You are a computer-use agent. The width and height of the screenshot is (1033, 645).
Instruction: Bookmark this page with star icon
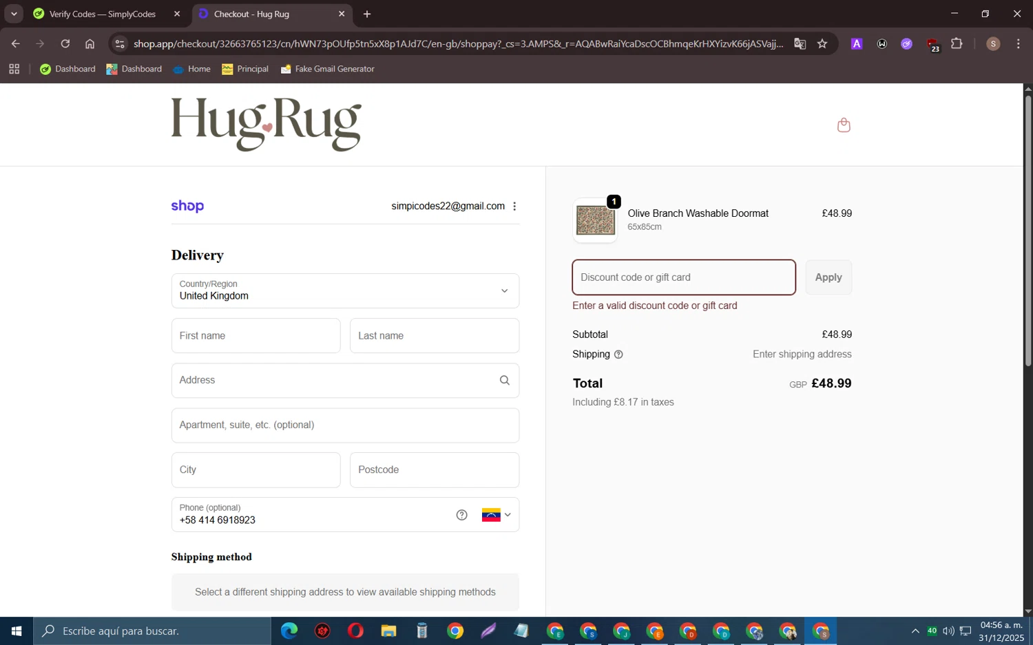point(822,43)
